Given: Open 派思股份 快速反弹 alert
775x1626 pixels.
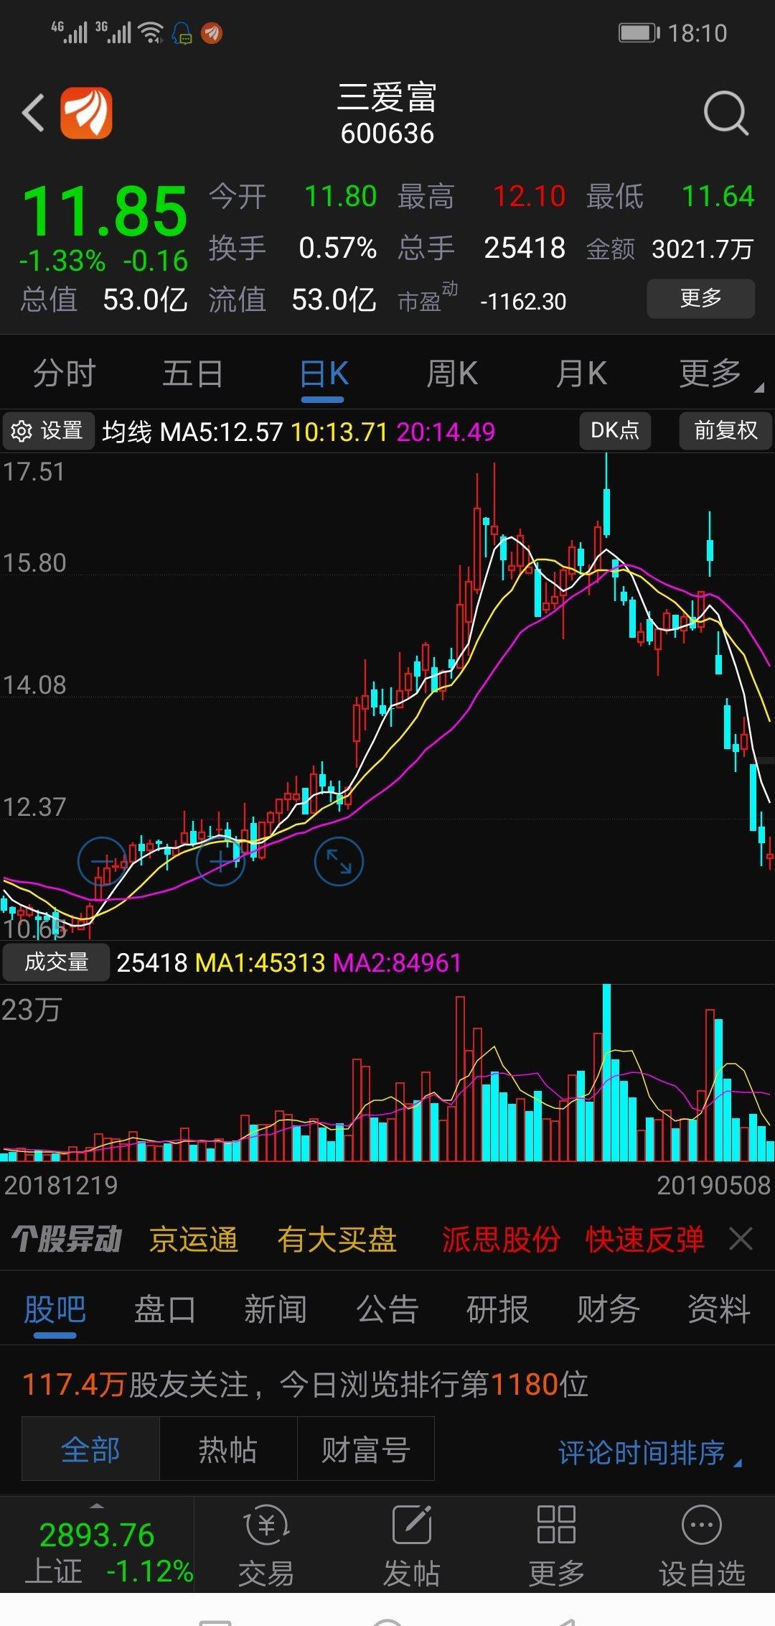Looking at the screenshot, I should click(x=573, y=1240).
